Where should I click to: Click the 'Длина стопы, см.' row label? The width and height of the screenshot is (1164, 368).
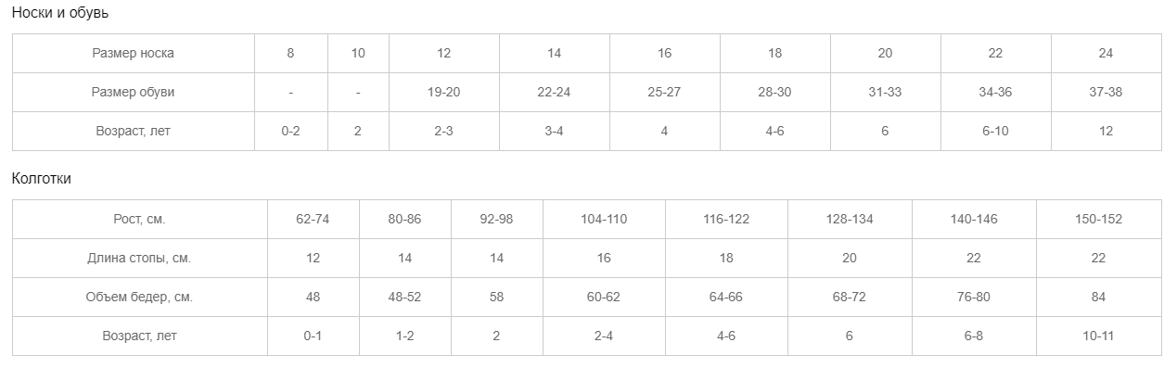(x=139, y=258)
